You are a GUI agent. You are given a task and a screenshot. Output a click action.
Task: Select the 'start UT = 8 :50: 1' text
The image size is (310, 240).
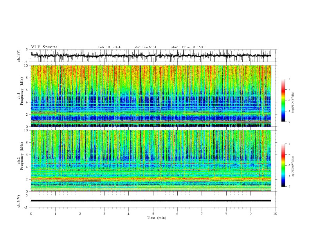pyautogui.click(x=189, y=47)
